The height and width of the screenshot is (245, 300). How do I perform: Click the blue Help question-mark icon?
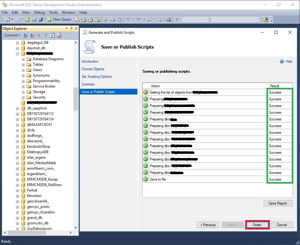(282, 61)
